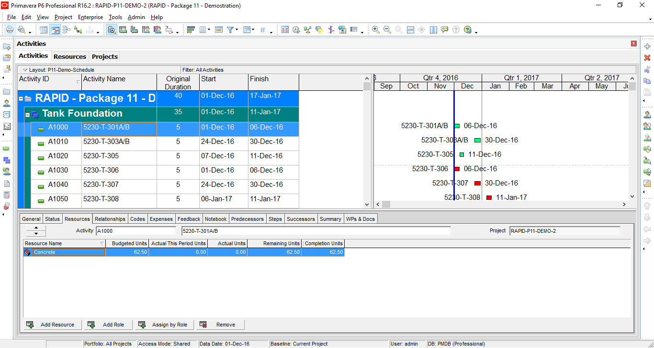Viewport: 654px width, 348px height.
Task: Open the Columns customization dialog
Action: coord(203,30)
